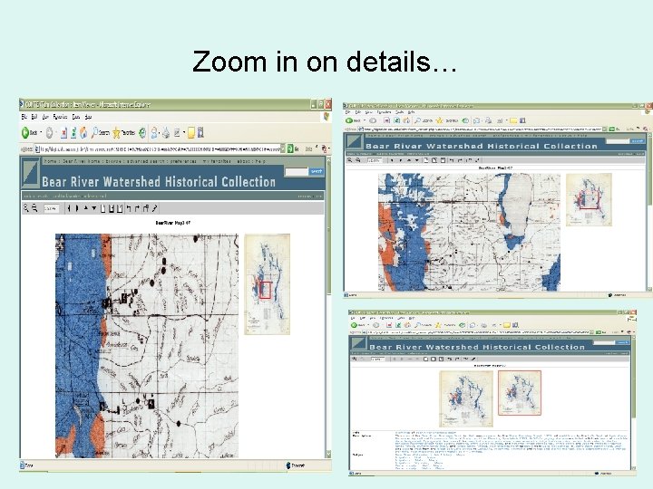Click Search magnifier in the left browser toolbar
This screenshot has height=489, width=653.
101,133
